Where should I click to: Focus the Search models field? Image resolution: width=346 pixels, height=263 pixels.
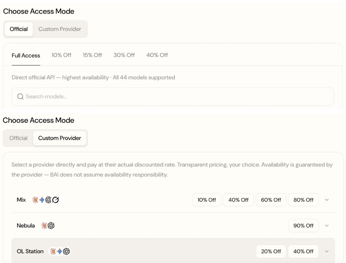tap(173, 97)
